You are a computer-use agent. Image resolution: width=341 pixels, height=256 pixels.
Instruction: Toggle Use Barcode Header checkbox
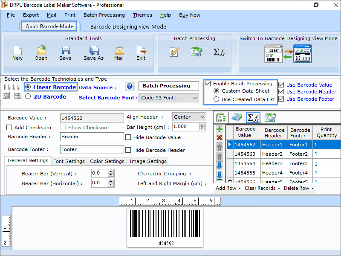click(x=281, y=92)
